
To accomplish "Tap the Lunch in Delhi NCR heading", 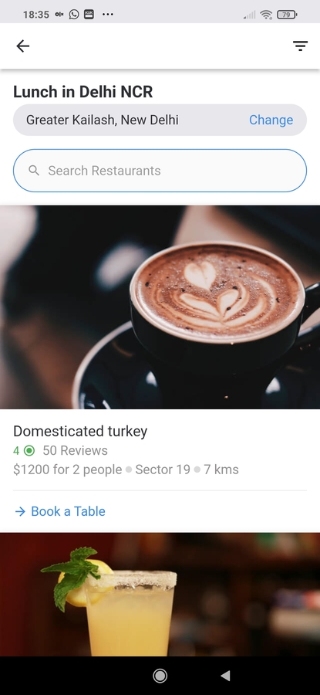I will [x=83, y=92].
